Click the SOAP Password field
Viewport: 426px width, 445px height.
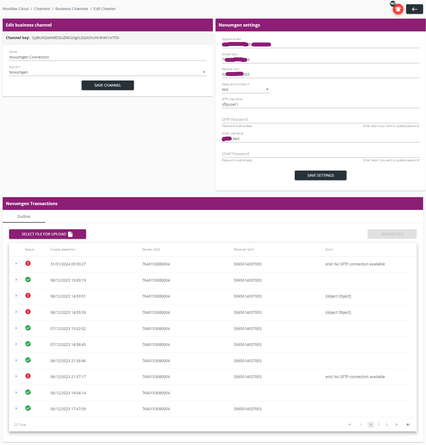click(320, 154)
